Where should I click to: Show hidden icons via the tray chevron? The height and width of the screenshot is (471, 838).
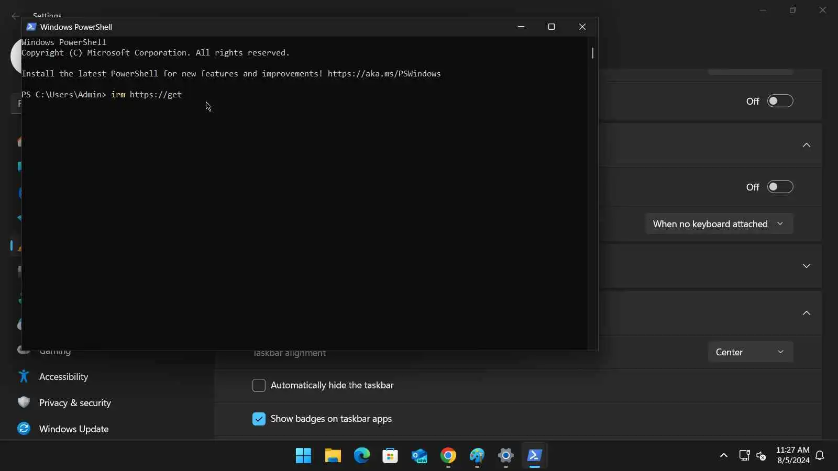[724, 455]
